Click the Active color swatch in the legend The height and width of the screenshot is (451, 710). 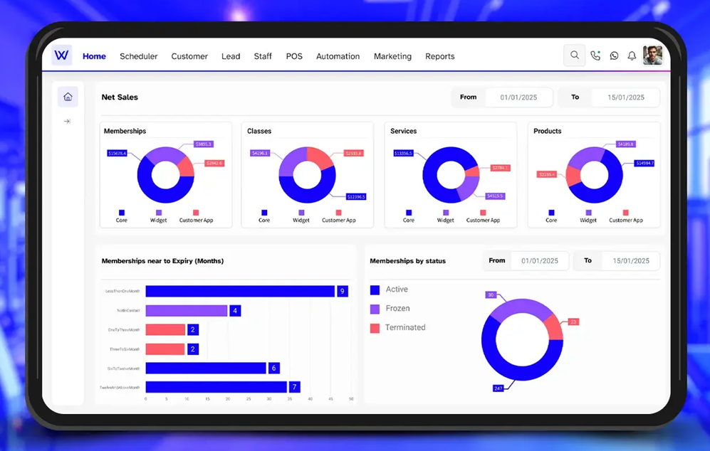(x=377, y=290)
